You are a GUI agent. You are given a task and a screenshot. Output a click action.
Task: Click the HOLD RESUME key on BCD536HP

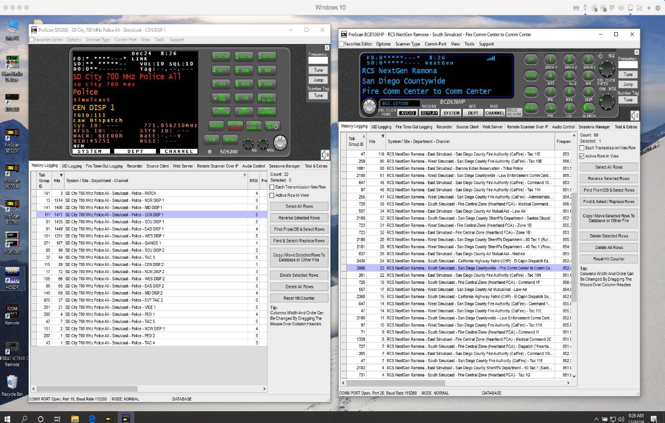point(515,112)
